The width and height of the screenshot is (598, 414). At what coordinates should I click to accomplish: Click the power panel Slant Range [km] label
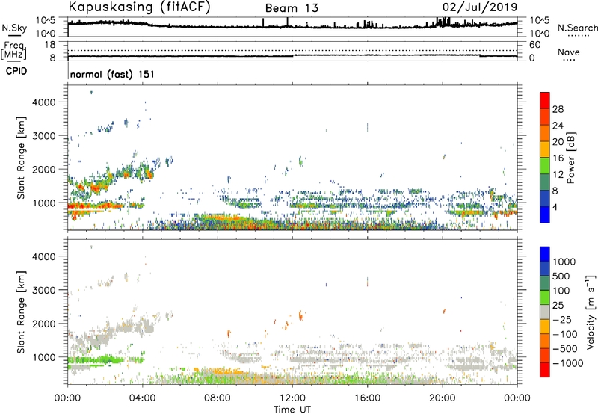click(x=21, y=158)
